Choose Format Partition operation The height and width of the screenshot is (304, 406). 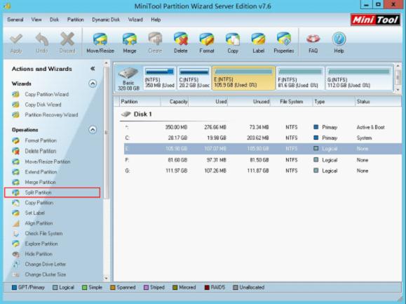click(x=41, y=140)
